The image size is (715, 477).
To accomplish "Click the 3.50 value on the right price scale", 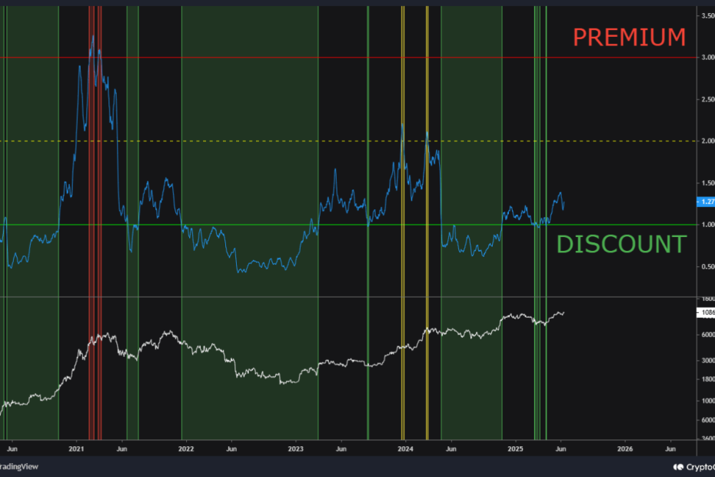I will click(707, 14).
